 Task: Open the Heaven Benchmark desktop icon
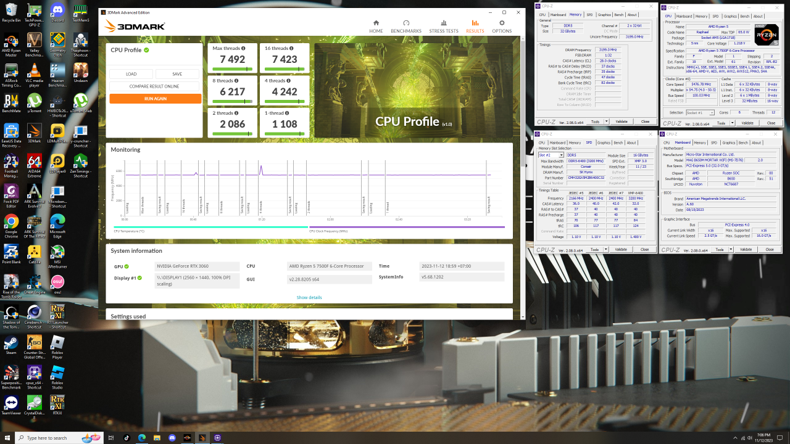click(x=57, y=74)
